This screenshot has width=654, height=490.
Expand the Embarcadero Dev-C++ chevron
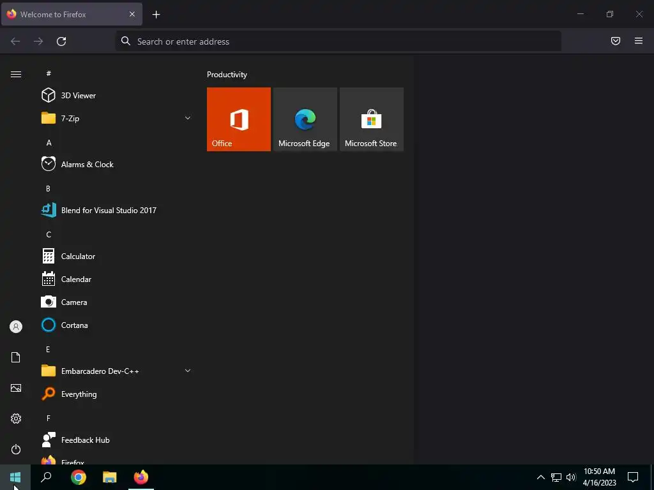188,371
